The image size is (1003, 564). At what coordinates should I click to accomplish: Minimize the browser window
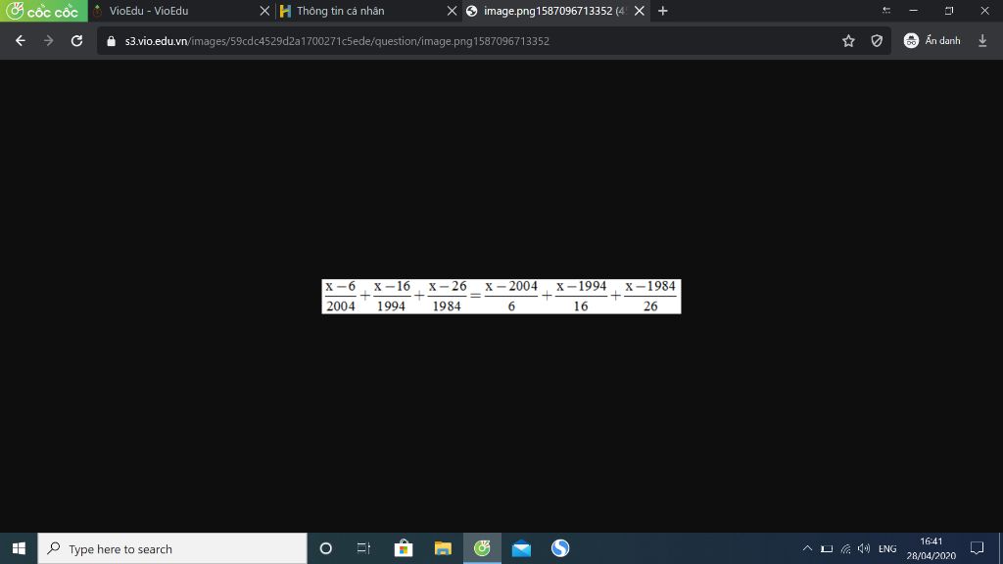pyautogui.click(x=914, y=11)
